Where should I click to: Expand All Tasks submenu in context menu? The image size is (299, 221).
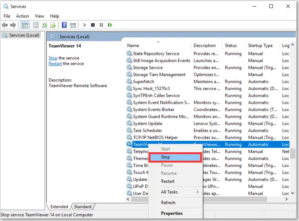coord(175,192)
